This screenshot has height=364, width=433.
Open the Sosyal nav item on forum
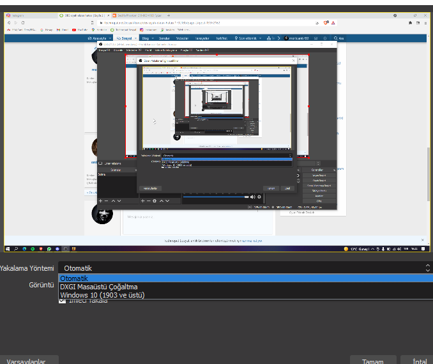(x=125, y=38)
